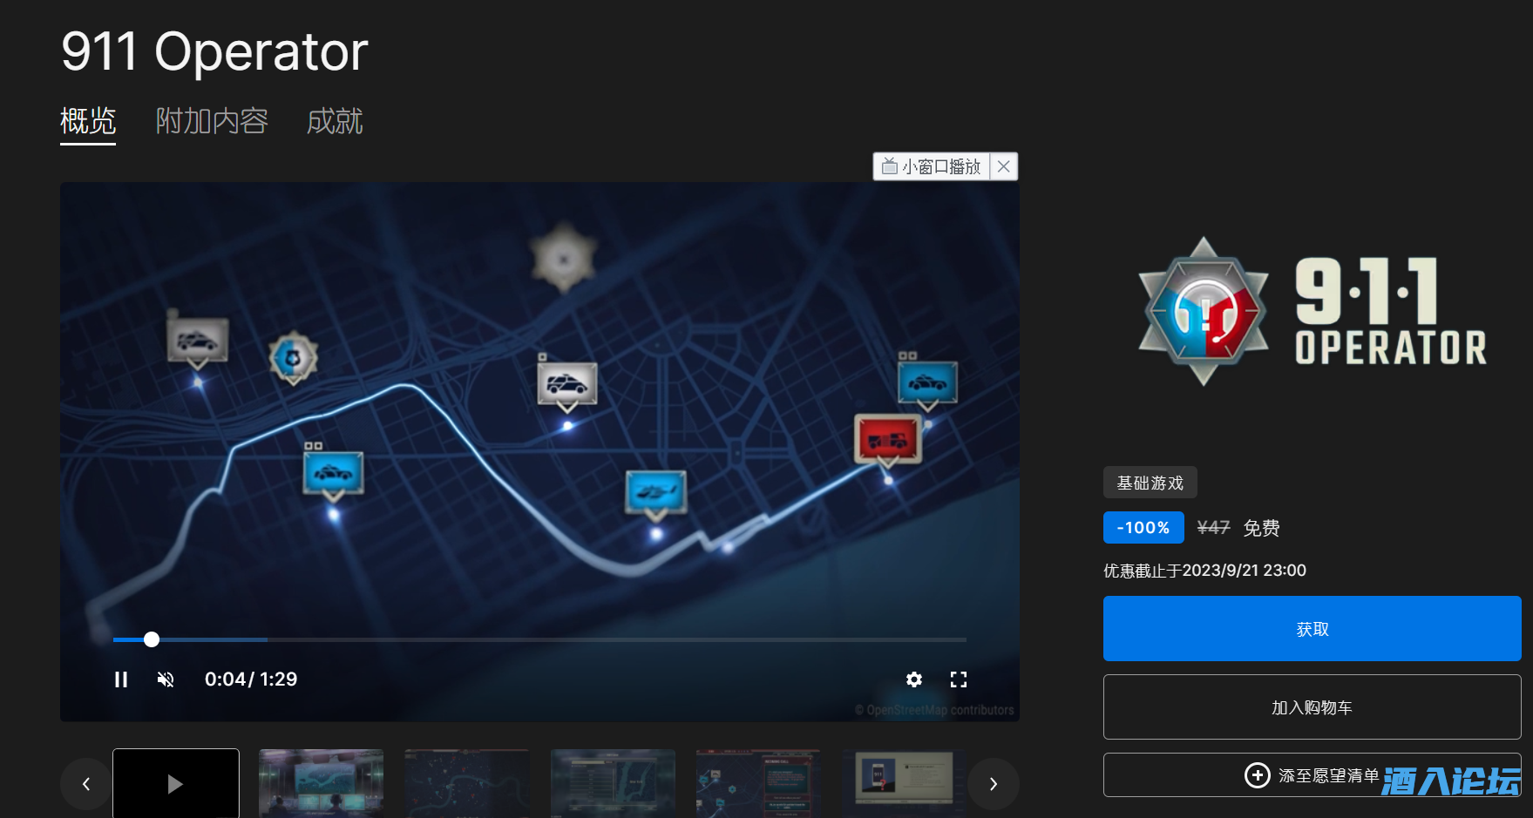Add game to wishlist 添至愿望清单

[1312, 774]
